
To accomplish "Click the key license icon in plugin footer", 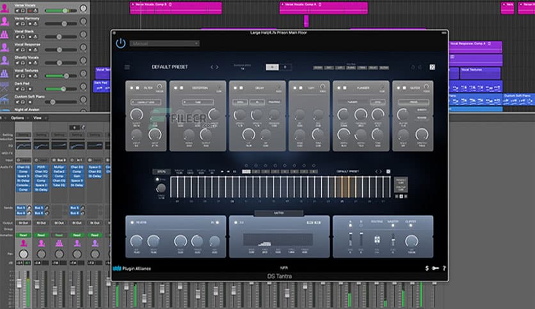I will (435, 268).
